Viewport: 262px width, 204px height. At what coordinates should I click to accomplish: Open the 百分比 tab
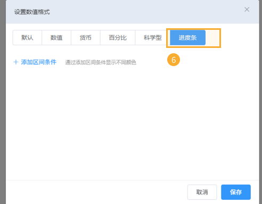(118, 38)
